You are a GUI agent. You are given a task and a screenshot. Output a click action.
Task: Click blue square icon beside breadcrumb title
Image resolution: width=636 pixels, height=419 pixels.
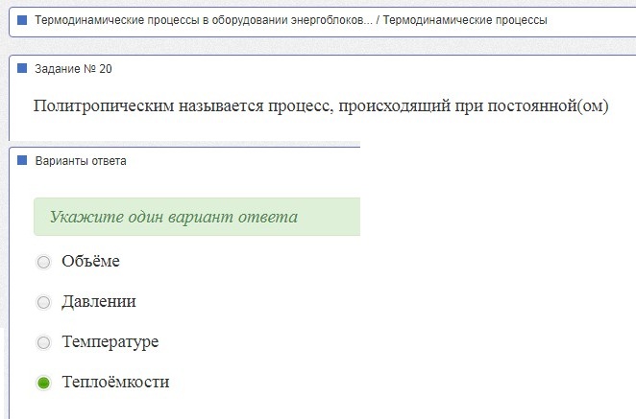coord(22,20)
